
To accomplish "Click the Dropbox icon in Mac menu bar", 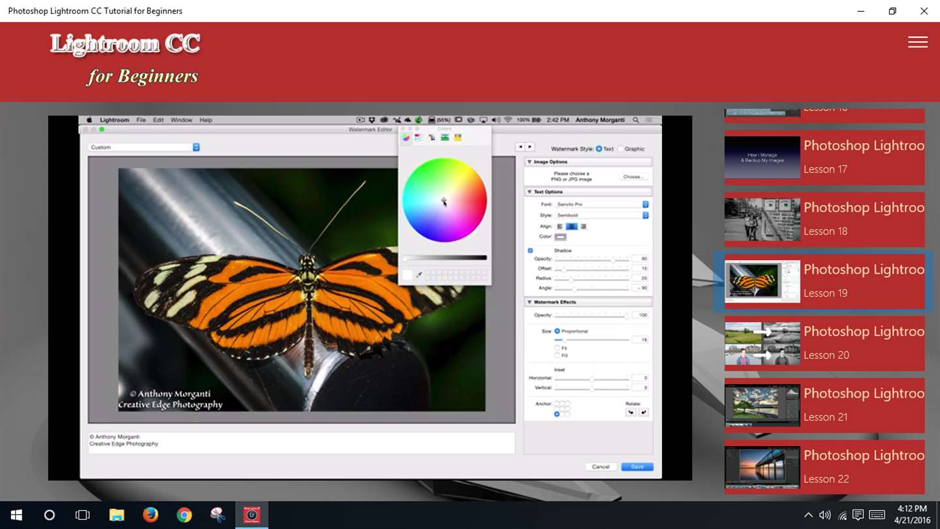I will coord(371,120).
